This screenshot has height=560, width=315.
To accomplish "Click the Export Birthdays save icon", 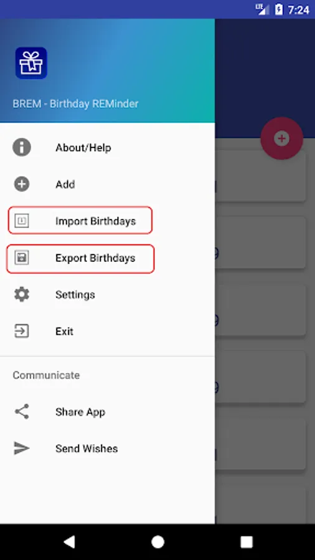I will click(x=22, y=258).
